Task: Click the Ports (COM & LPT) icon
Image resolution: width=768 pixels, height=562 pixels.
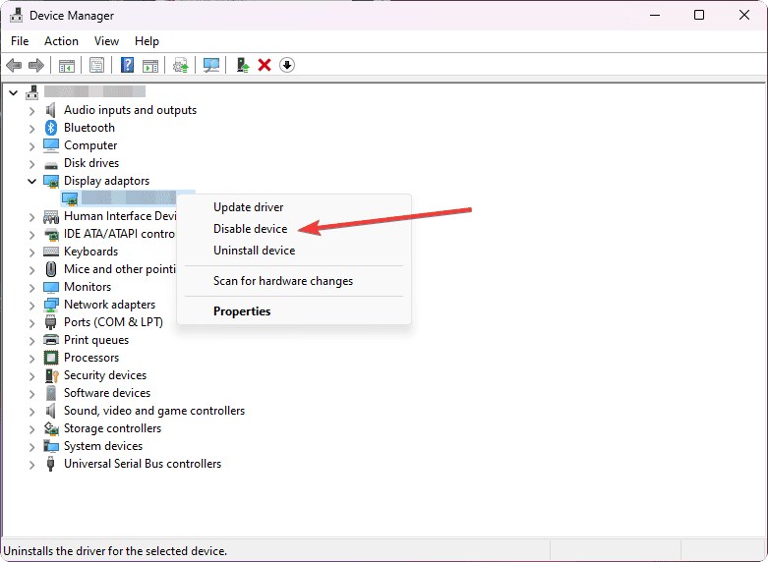Action: pos(50,322)
